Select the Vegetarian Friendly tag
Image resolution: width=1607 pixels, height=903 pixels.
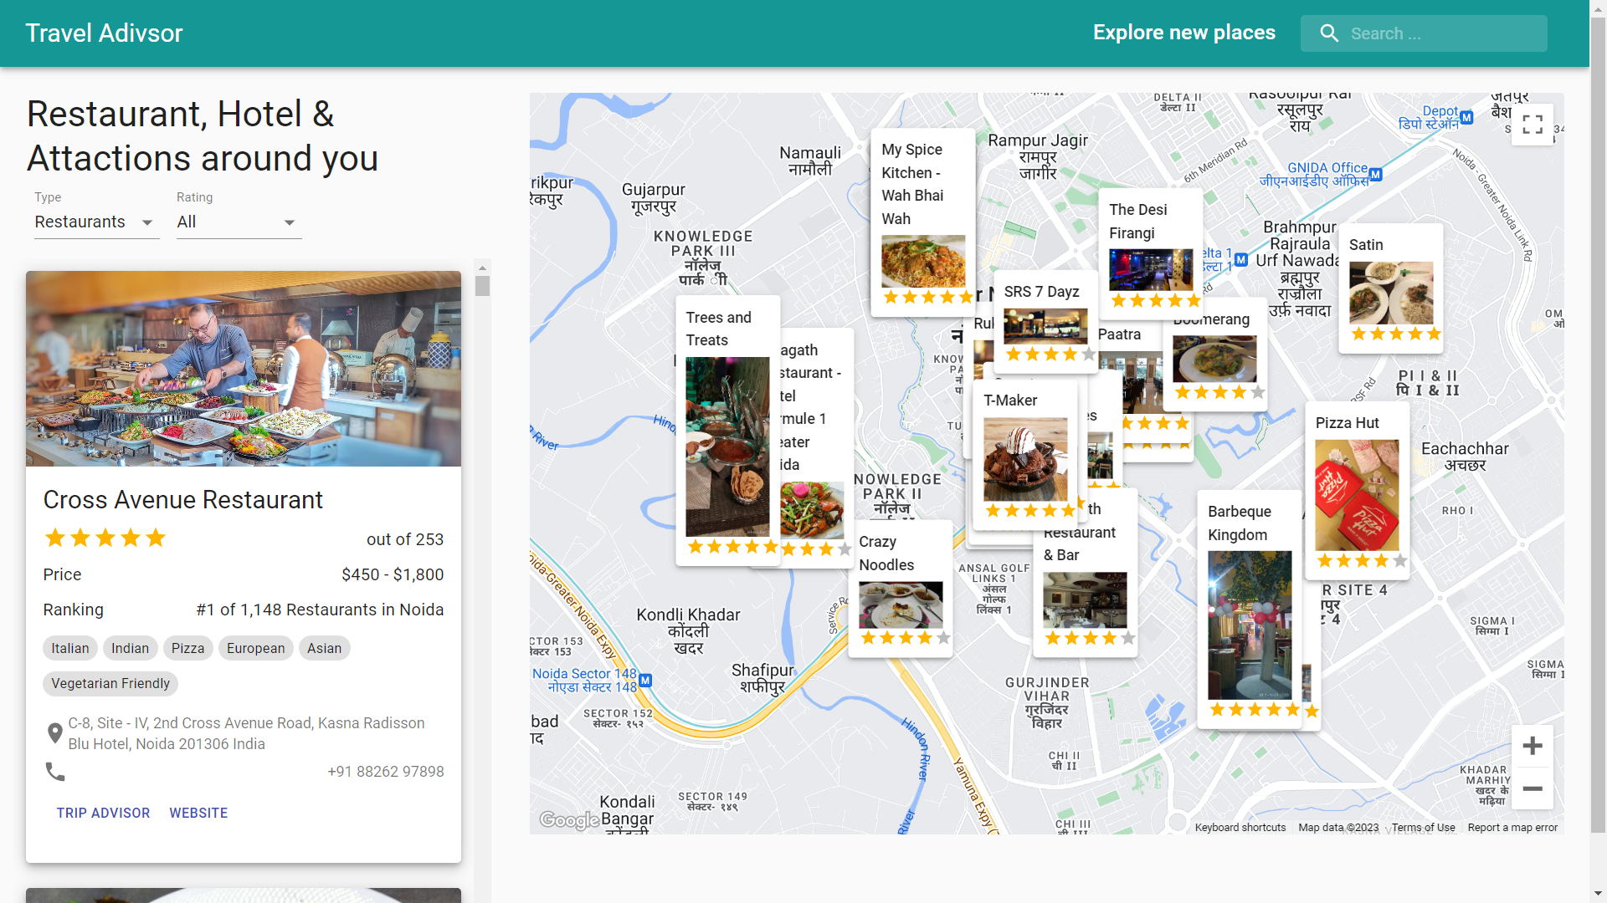(x=110, y=683)
